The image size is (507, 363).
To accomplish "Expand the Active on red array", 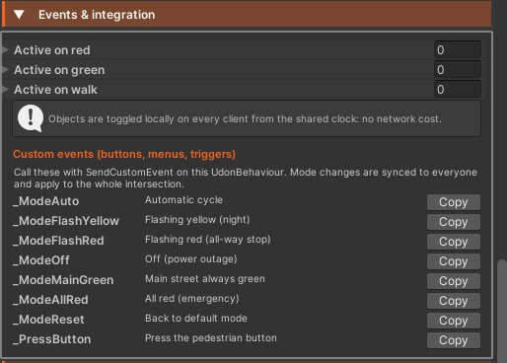I will 5,50.
